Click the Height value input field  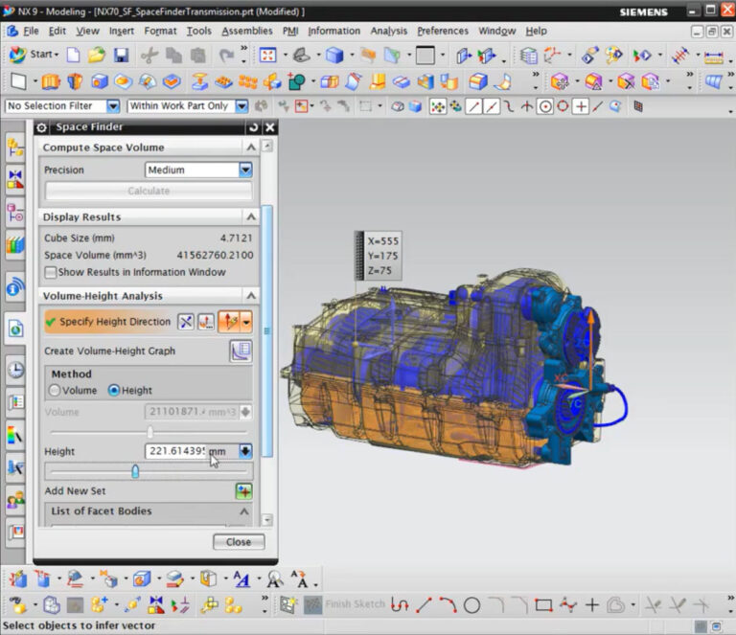(x=176, y=451)
